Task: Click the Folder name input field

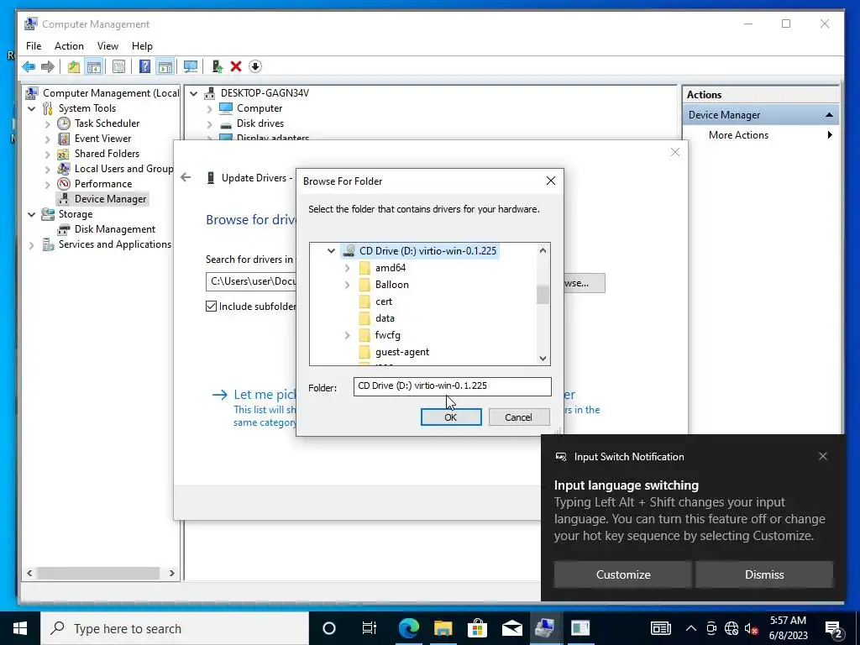Action: pos(452,386)
